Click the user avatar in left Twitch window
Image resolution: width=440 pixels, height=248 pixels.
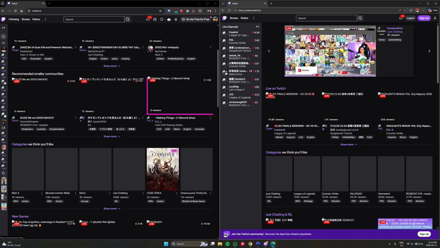click(x=215, y=19)
